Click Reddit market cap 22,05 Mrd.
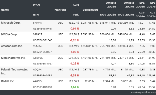The width and height of the screenshot is (156, 95). [91, 81]
